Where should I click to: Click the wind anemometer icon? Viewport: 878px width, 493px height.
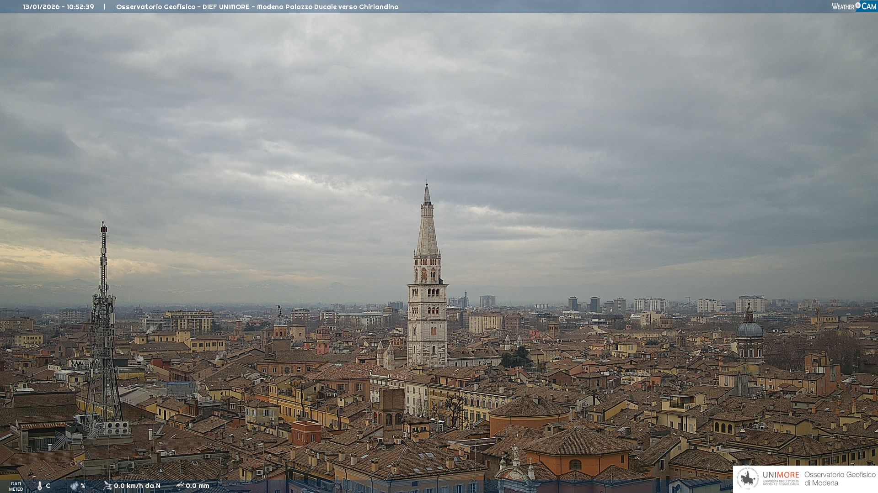(107, 486)
